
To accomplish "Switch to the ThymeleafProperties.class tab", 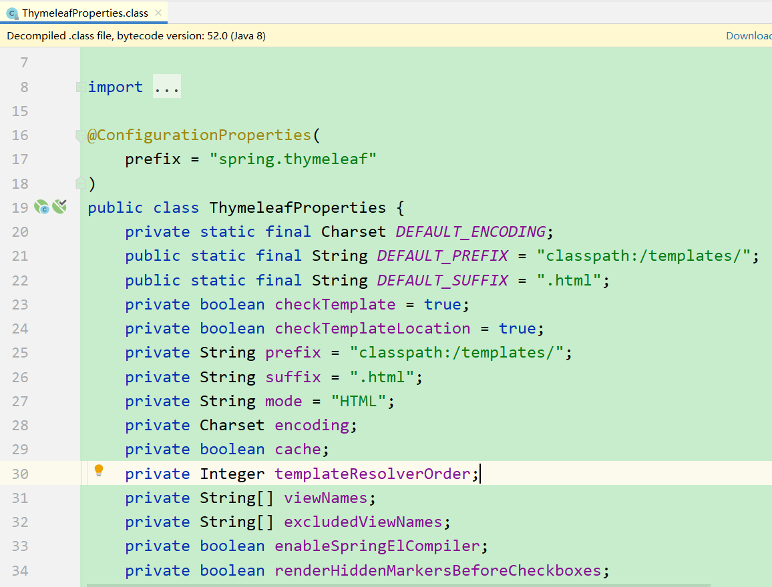I will pos(85,13).
